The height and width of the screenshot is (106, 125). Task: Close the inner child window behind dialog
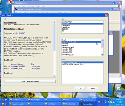(111, 33)
